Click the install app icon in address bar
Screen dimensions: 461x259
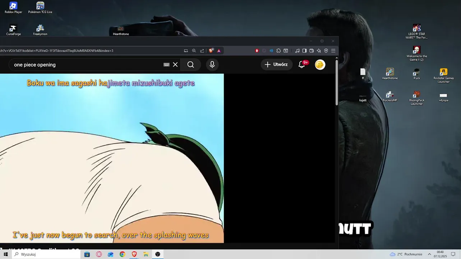(186, 51)
